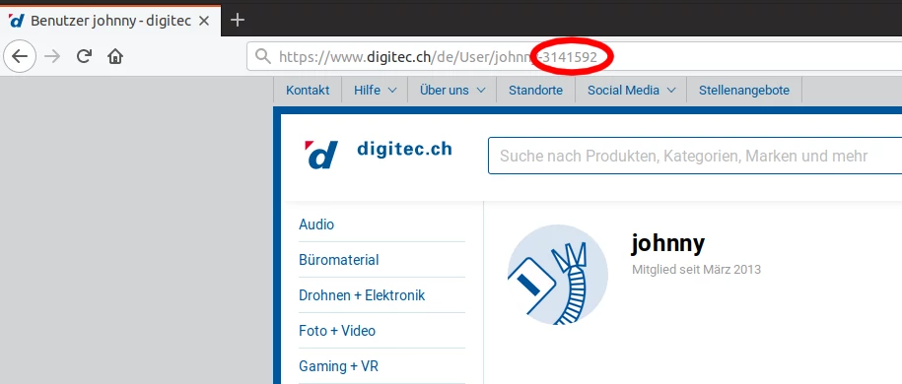Open the Standorte page
Viewport: 902px width, 384px height.
click(x=535, y=91)
